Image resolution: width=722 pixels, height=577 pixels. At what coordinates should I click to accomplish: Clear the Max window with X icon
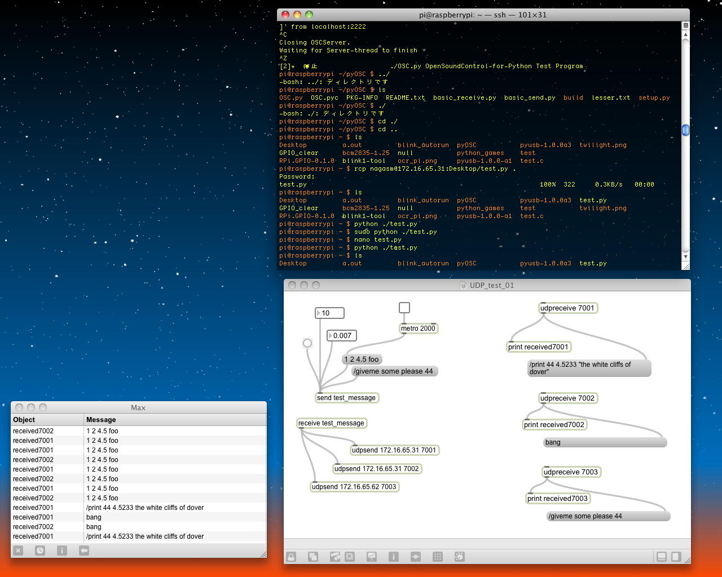tap(18, 551)
